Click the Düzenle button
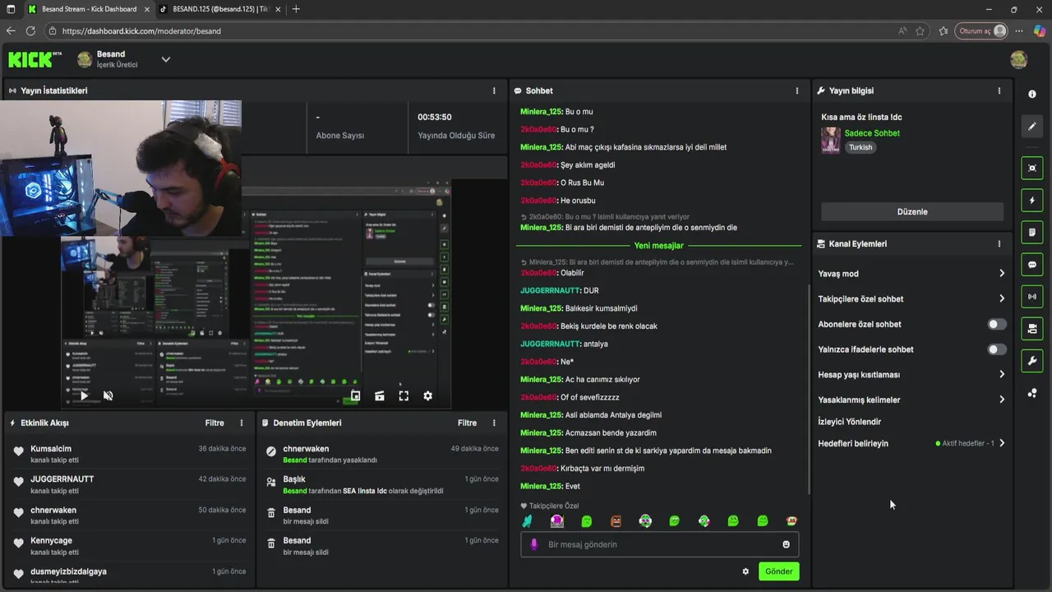Screen dimensions: 1052x592 click(x=912, y=211)
